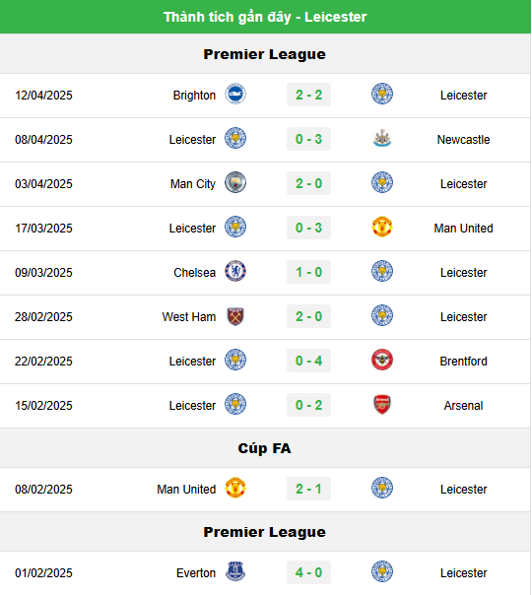
Task: Open the 2 - 1 FA Cup score
Action: coord(309,489)
